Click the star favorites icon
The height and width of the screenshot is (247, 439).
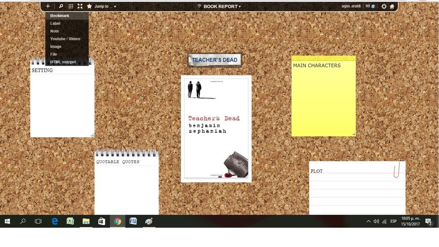89,6
